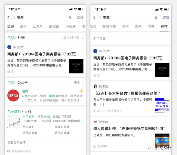Open 餐宝典 author logo

click(x=95, y=122)
